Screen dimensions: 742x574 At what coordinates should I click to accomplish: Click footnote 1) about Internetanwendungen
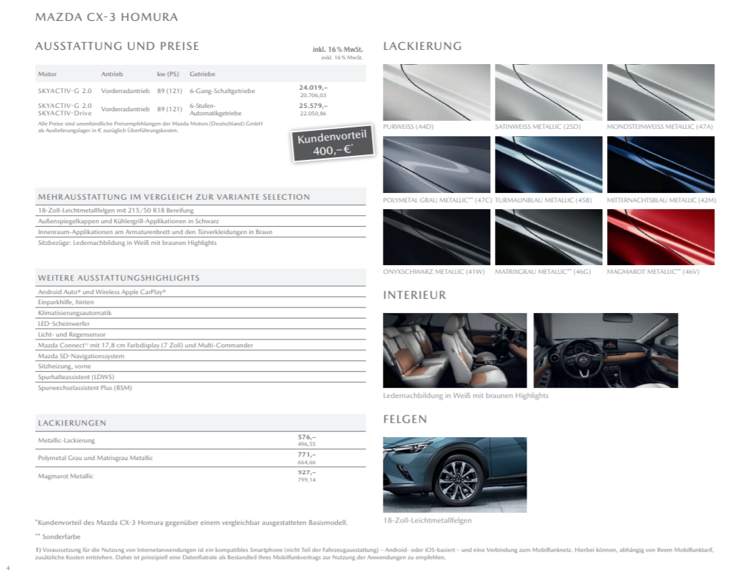[374, 554]
